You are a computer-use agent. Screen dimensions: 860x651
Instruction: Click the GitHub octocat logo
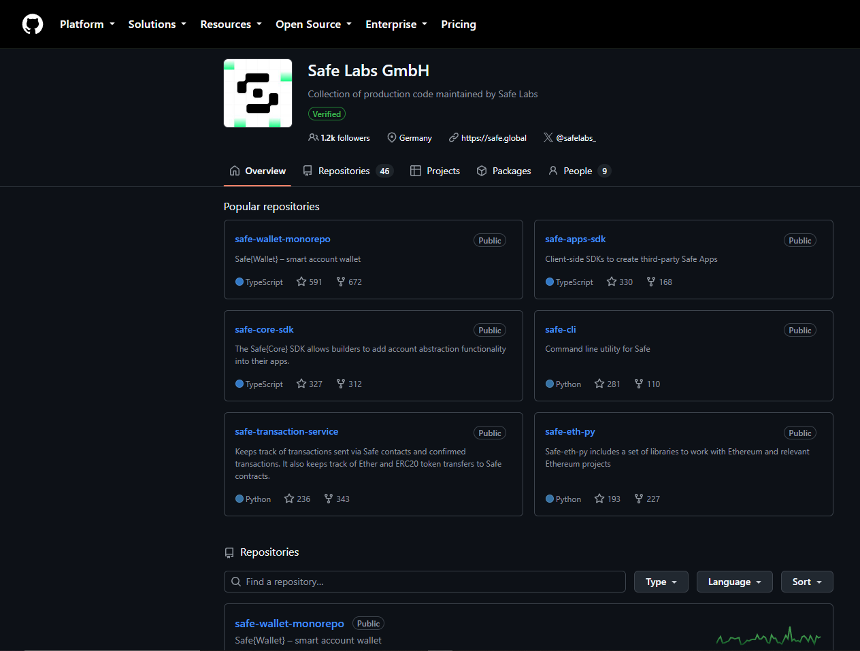33,24
